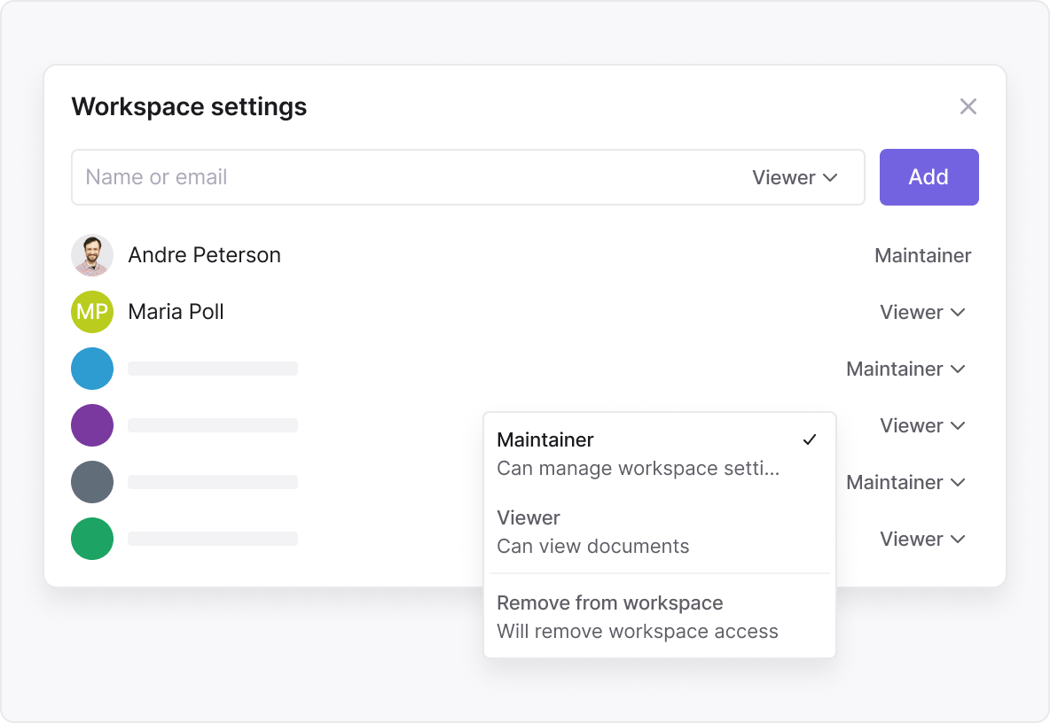Click Maria Poll's green MP avatar

[x=92, y=312]
